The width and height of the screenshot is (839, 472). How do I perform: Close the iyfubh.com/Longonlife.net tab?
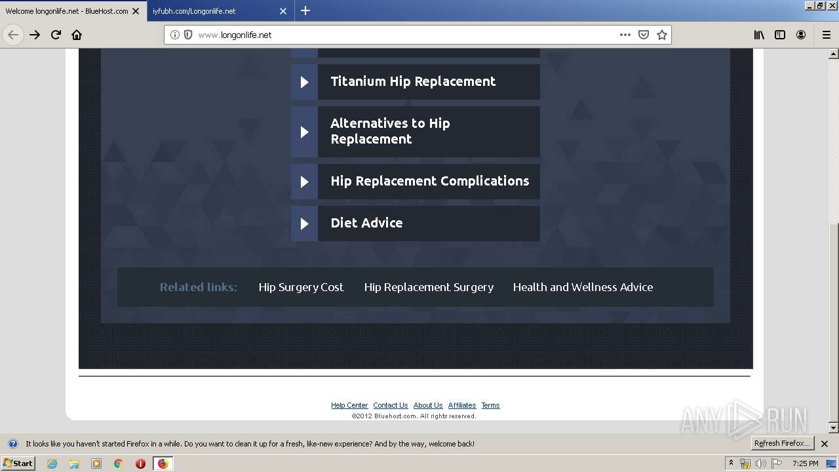pyautogui.click(x=283, y=11)
